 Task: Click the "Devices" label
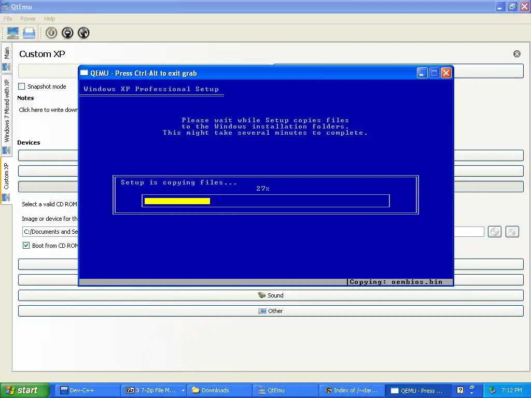tap(29, 143)
